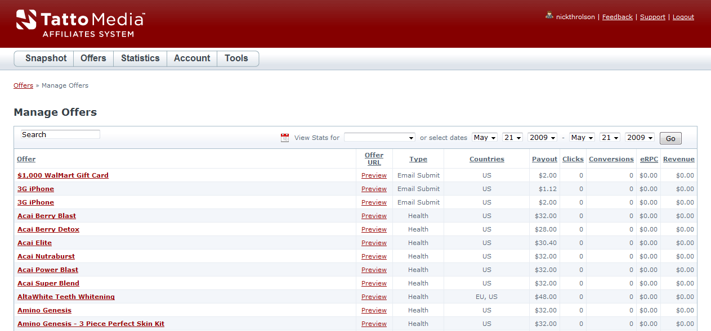Screen dimensions: 711x331
Task: Click the Email Submit type for WalMart Gift Card
Action: [x=418, y=175]
